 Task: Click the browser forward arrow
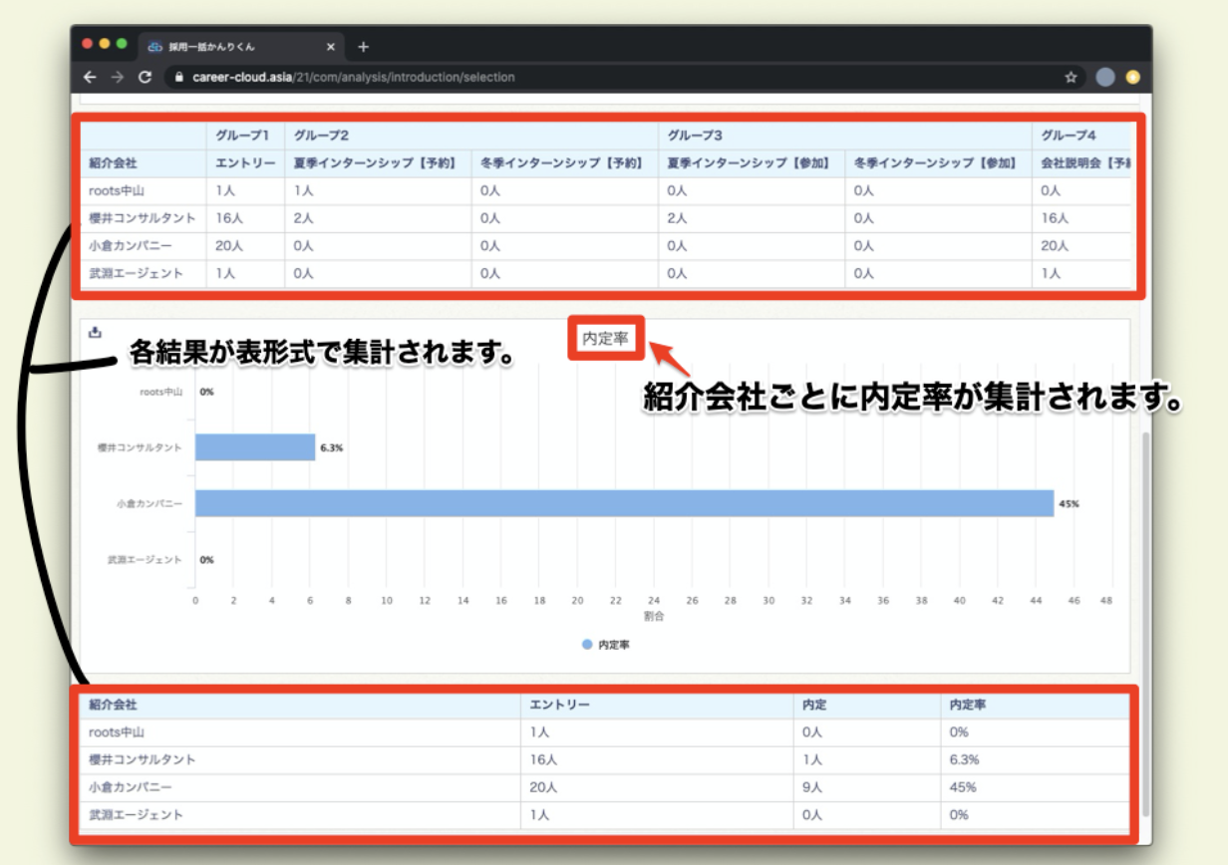117,77
